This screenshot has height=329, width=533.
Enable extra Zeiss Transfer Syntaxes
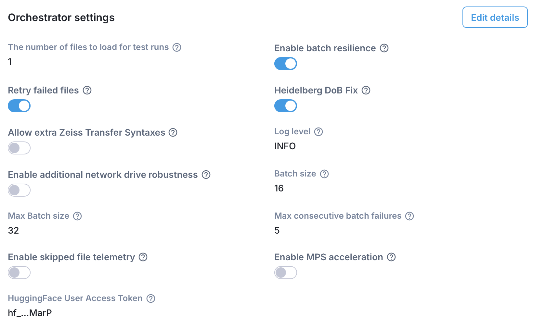19,148
